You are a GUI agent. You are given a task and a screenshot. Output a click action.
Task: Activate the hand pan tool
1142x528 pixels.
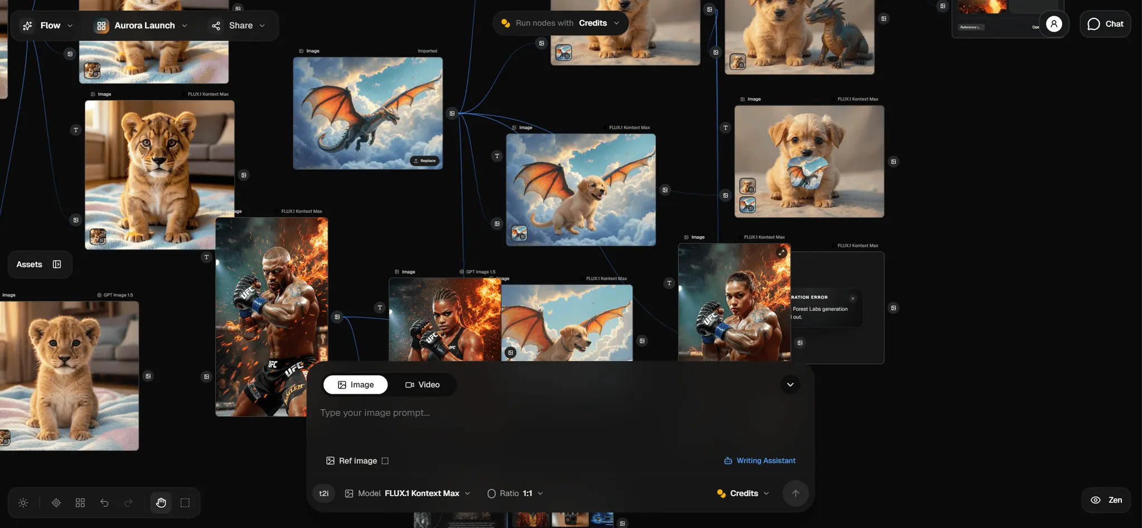[x=161, y=502]
